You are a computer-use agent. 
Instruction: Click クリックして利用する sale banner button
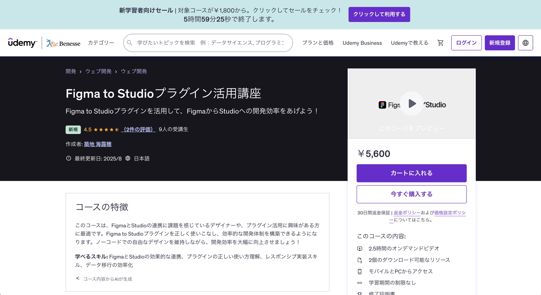(x=379, y=14)
